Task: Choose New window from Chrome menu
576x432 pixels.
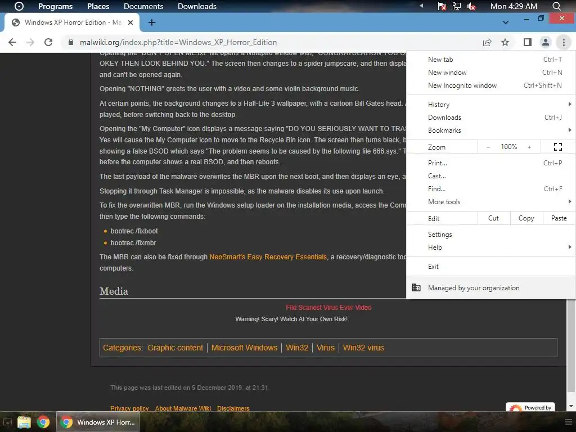Action: tap(491, 73)
